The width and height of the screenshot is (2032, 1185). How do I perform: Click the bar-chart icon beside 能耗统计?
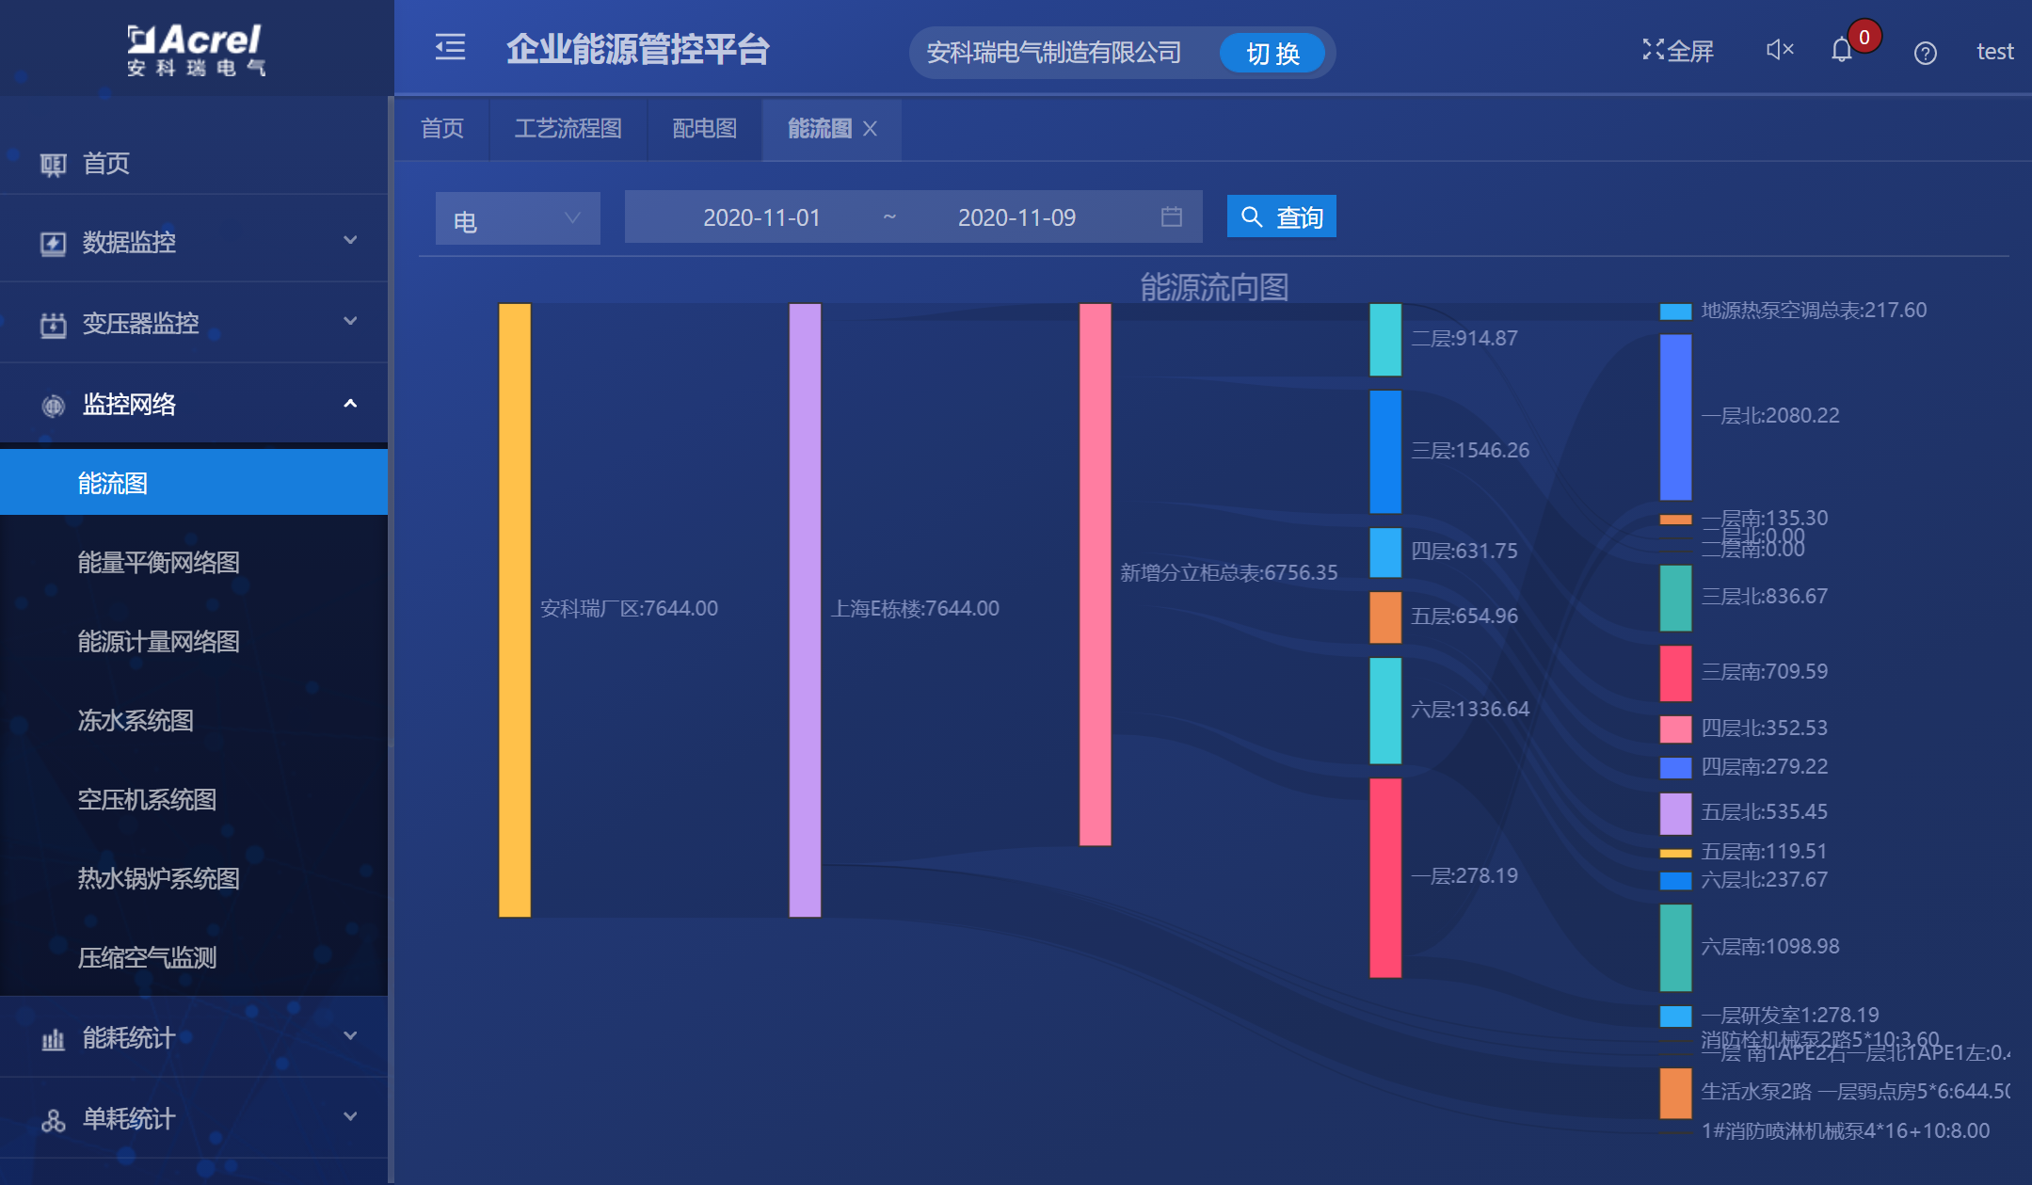pyautogui.click(x=52, y=1038)
